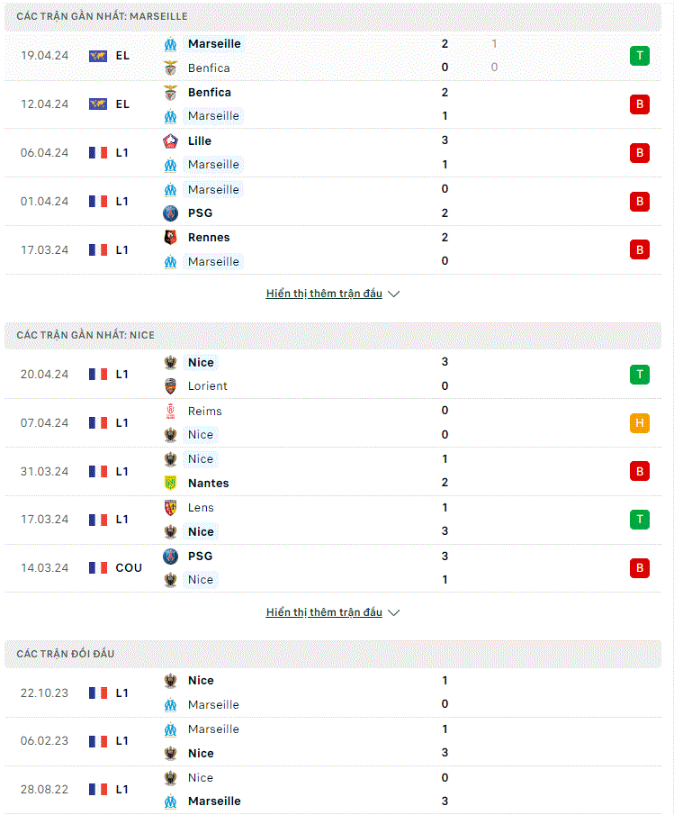
Task: Select the Marseille team name in the 01.04.24 match
Action: click(x=213, y=190)
